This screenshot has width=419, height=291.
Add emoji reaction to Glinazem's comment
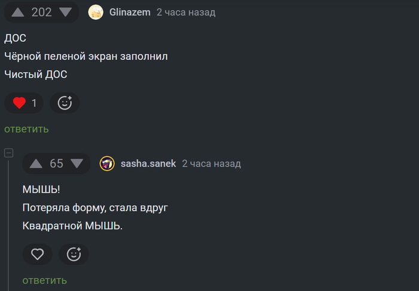click(x=65, y=103)
